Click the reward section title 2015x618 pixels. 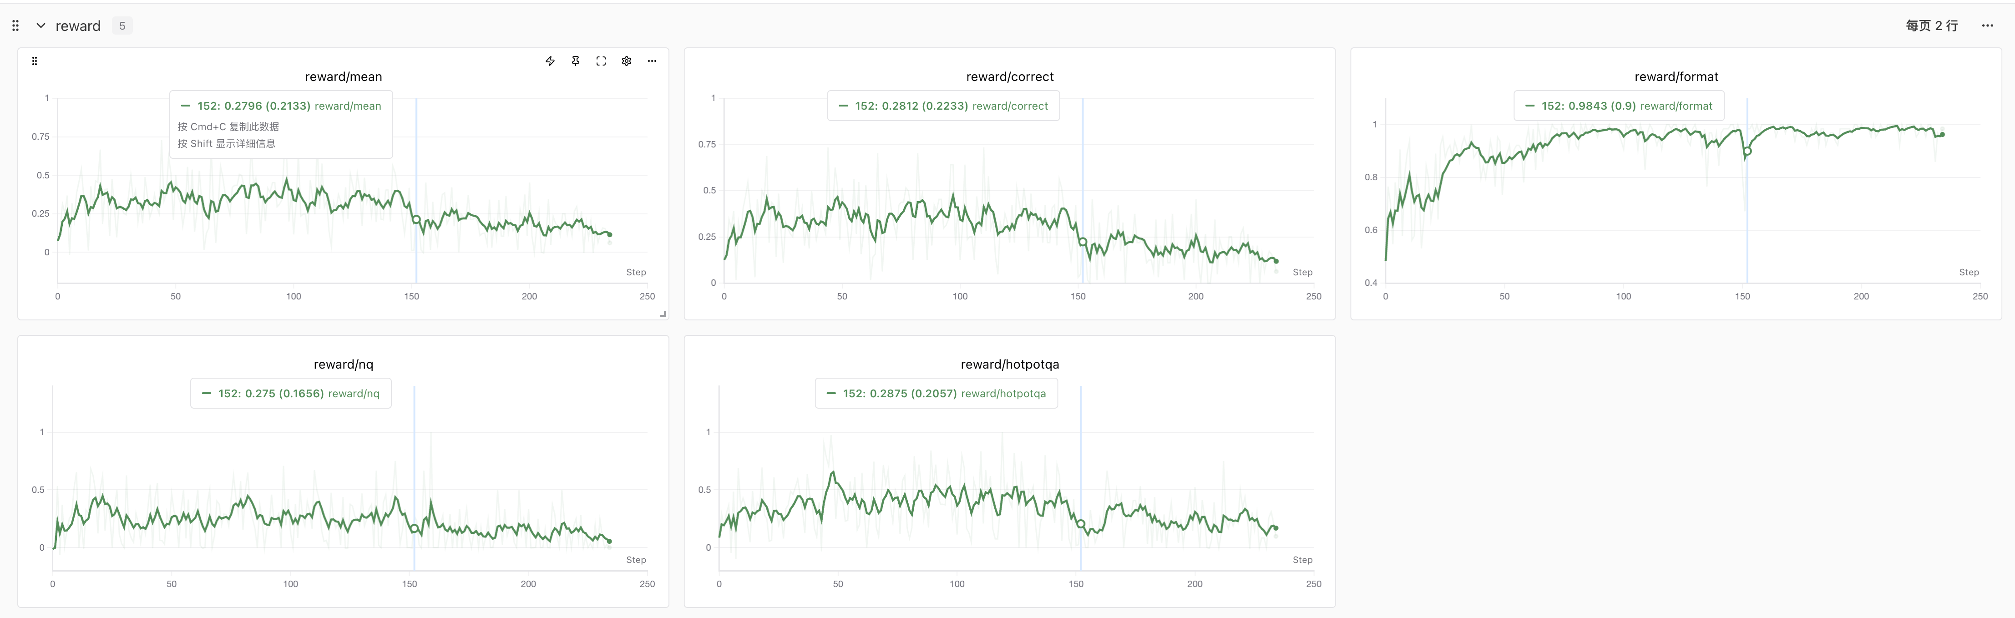point(78,26)
